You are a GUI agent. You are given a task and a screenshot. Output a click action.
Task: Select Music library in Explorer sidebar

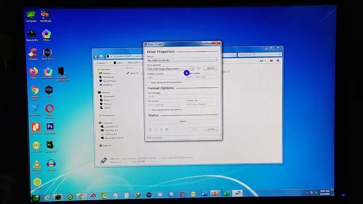point(105,100)
